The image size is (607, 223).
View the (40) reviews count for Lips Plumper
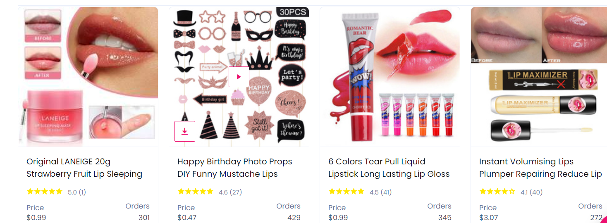tap(536, 192)
